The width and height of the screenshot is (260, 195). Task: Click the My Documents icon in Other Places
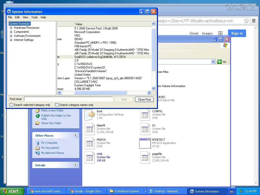(x=38, y=148)
